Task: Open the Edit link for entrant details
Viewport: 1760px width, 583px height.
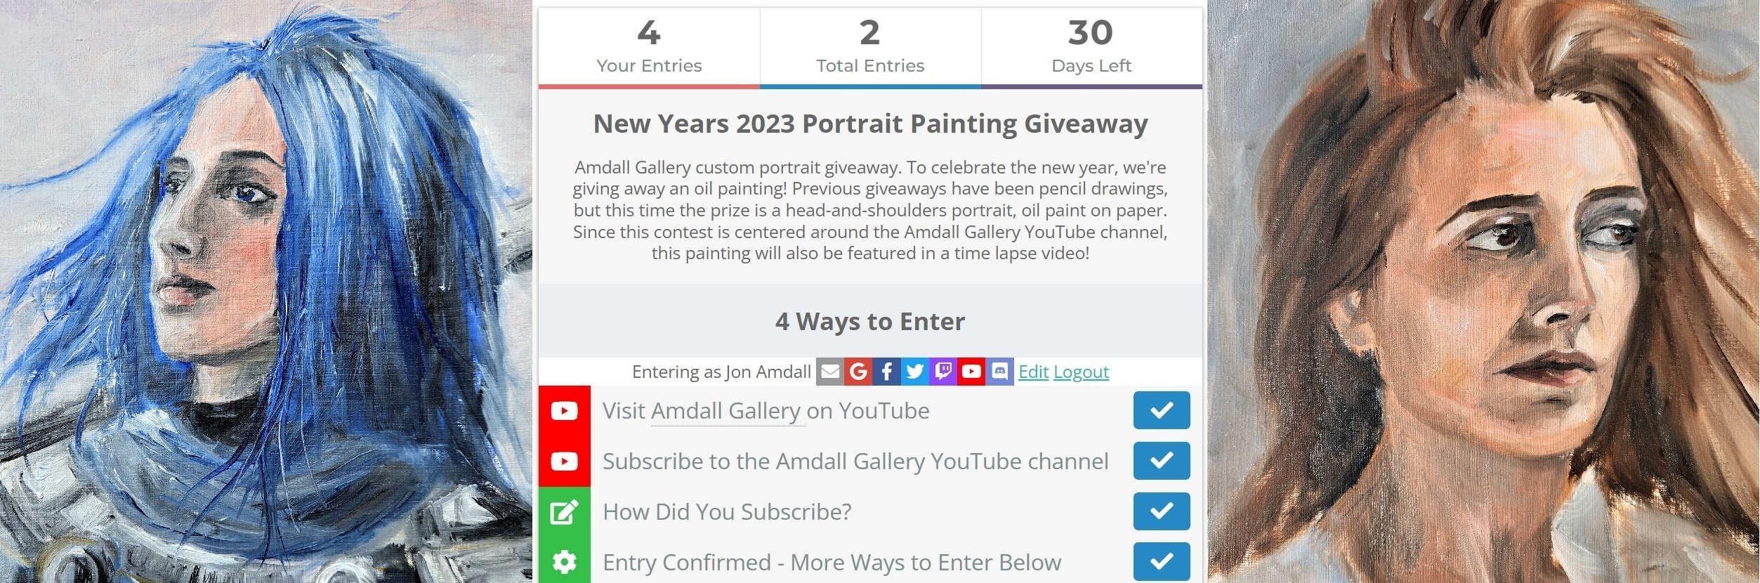Action: (x=1033, y=372)
